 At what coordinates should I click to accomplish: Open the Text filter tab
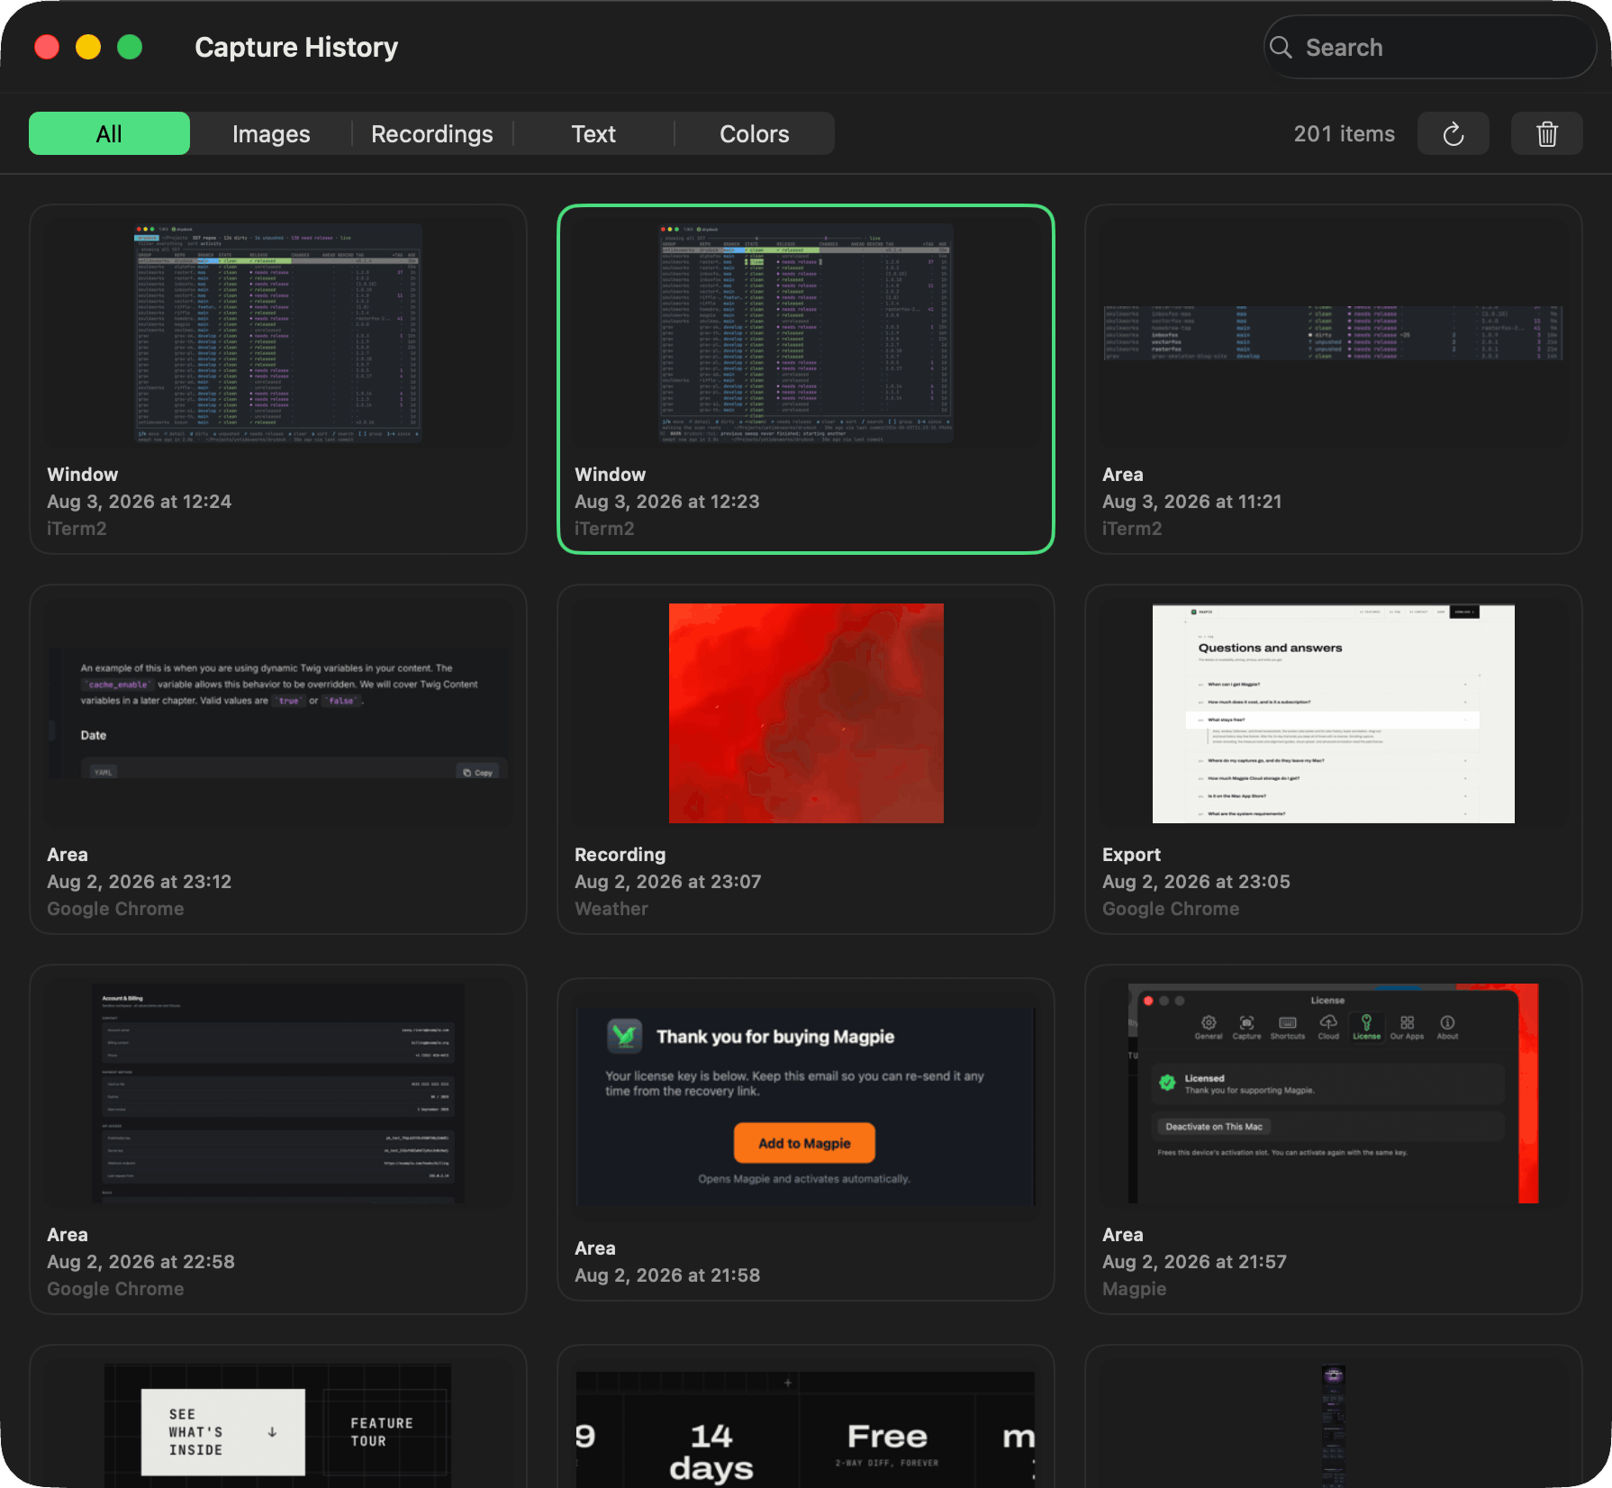tap(593, 134)
